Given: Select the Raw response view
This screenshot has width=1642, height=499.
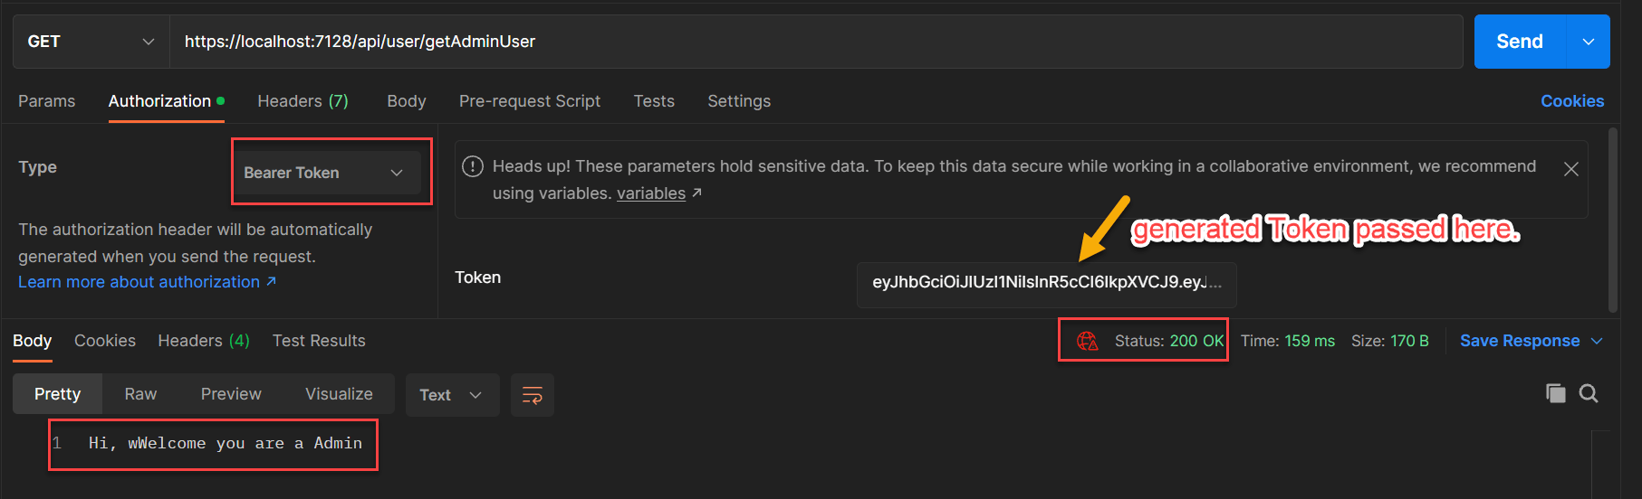Looking at the screenshot, I should tap(140, 394).
